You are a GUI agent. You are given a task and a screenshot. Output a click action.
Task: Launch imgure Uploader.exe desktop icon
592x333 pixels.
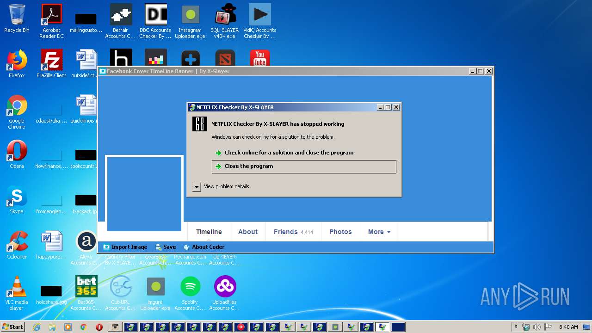(x=155, y=293)
